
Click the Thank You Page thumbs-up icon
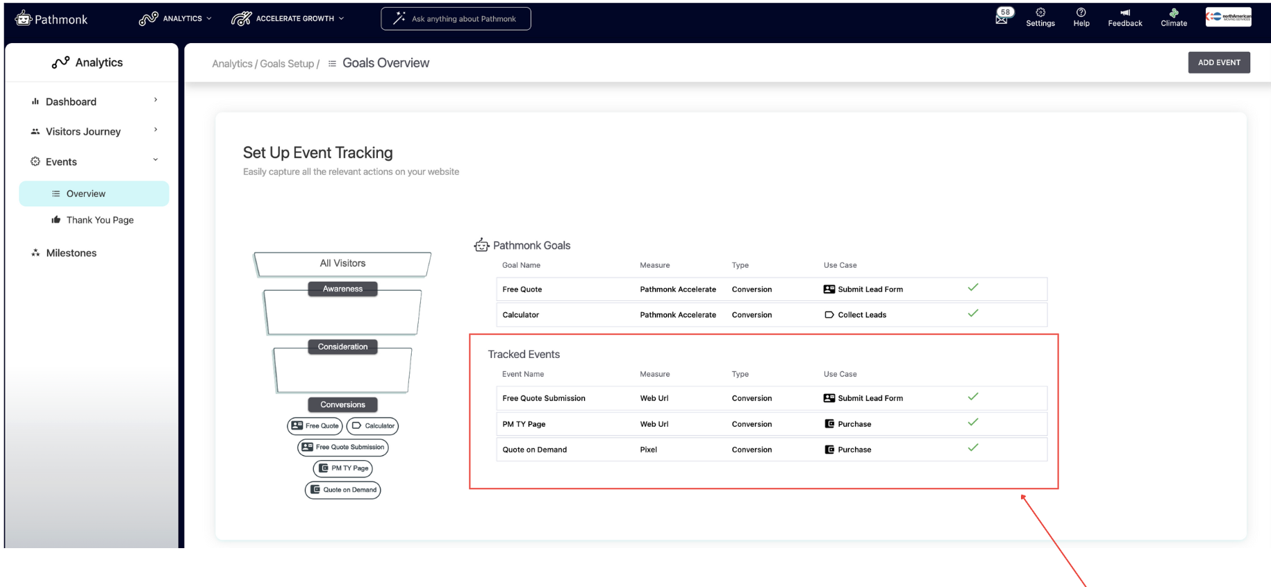point(56,220)
